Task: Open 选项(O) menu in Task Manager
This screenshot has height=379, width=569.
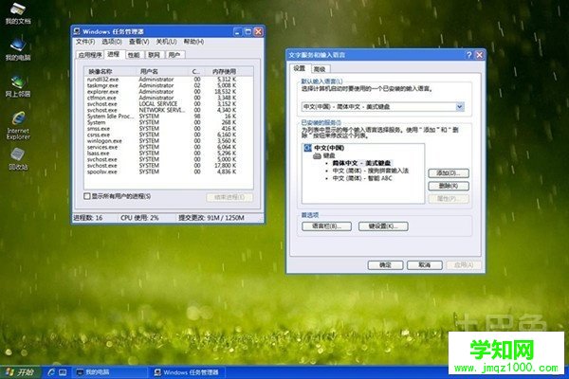Action: 112,42
